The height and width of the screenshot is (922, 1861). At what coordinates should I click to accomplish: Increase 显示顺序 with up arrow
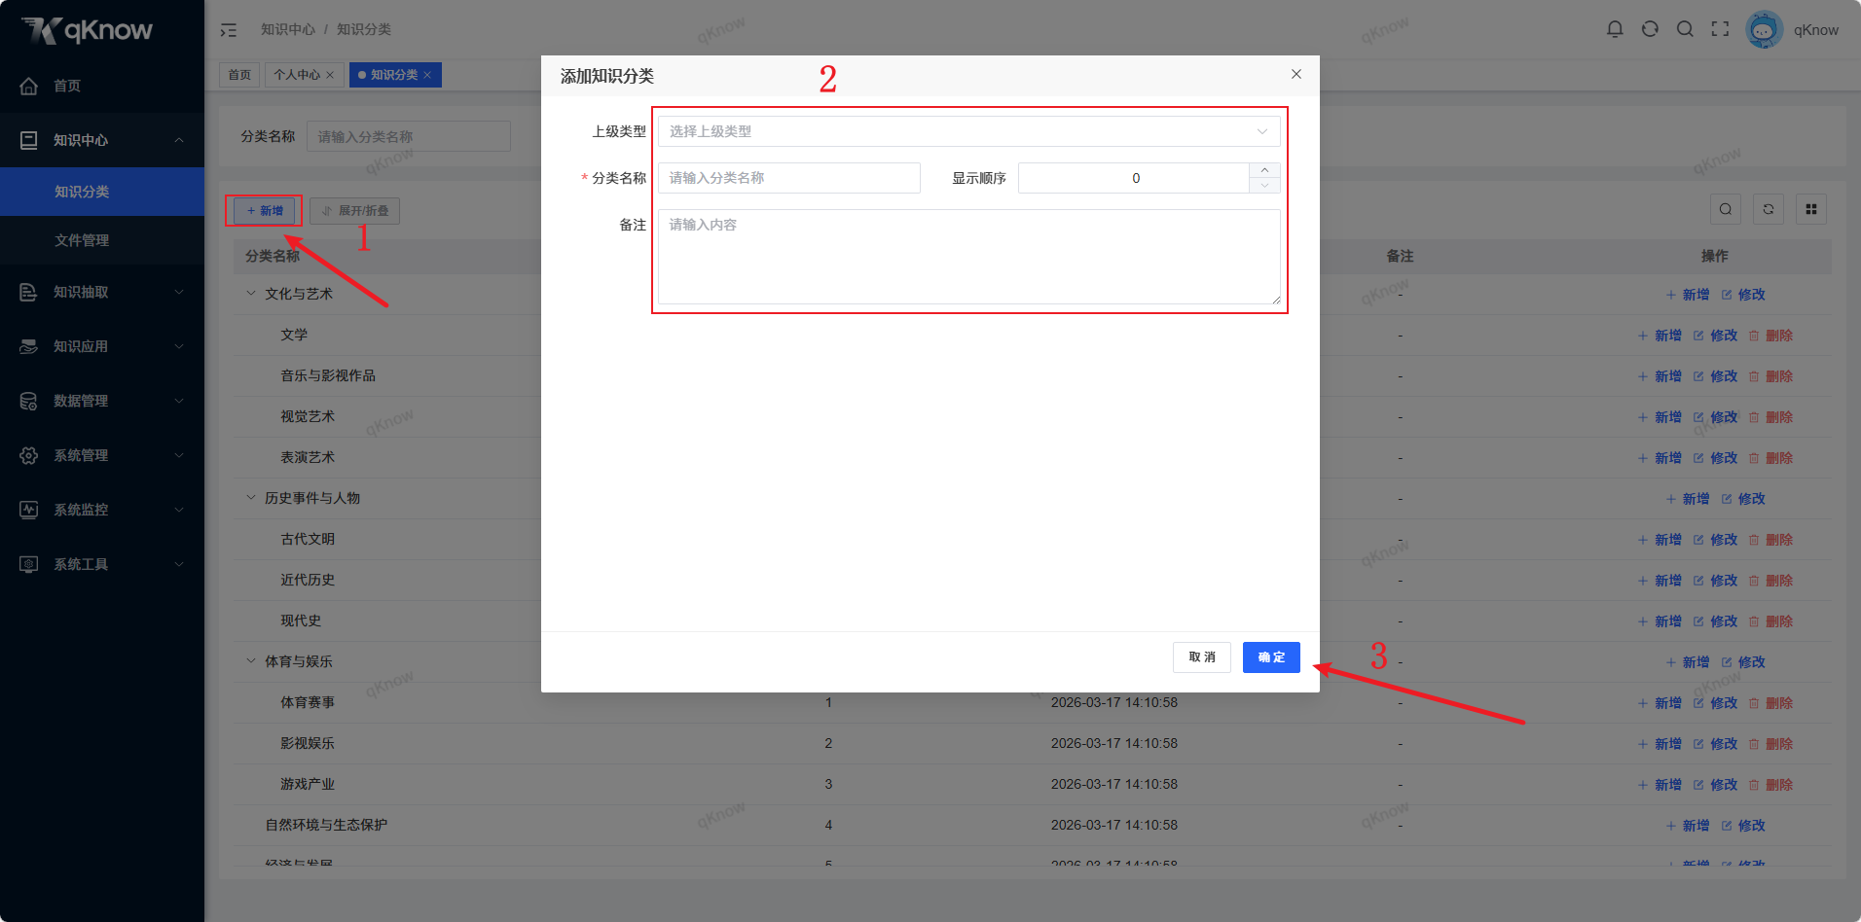click(1264, 170)
